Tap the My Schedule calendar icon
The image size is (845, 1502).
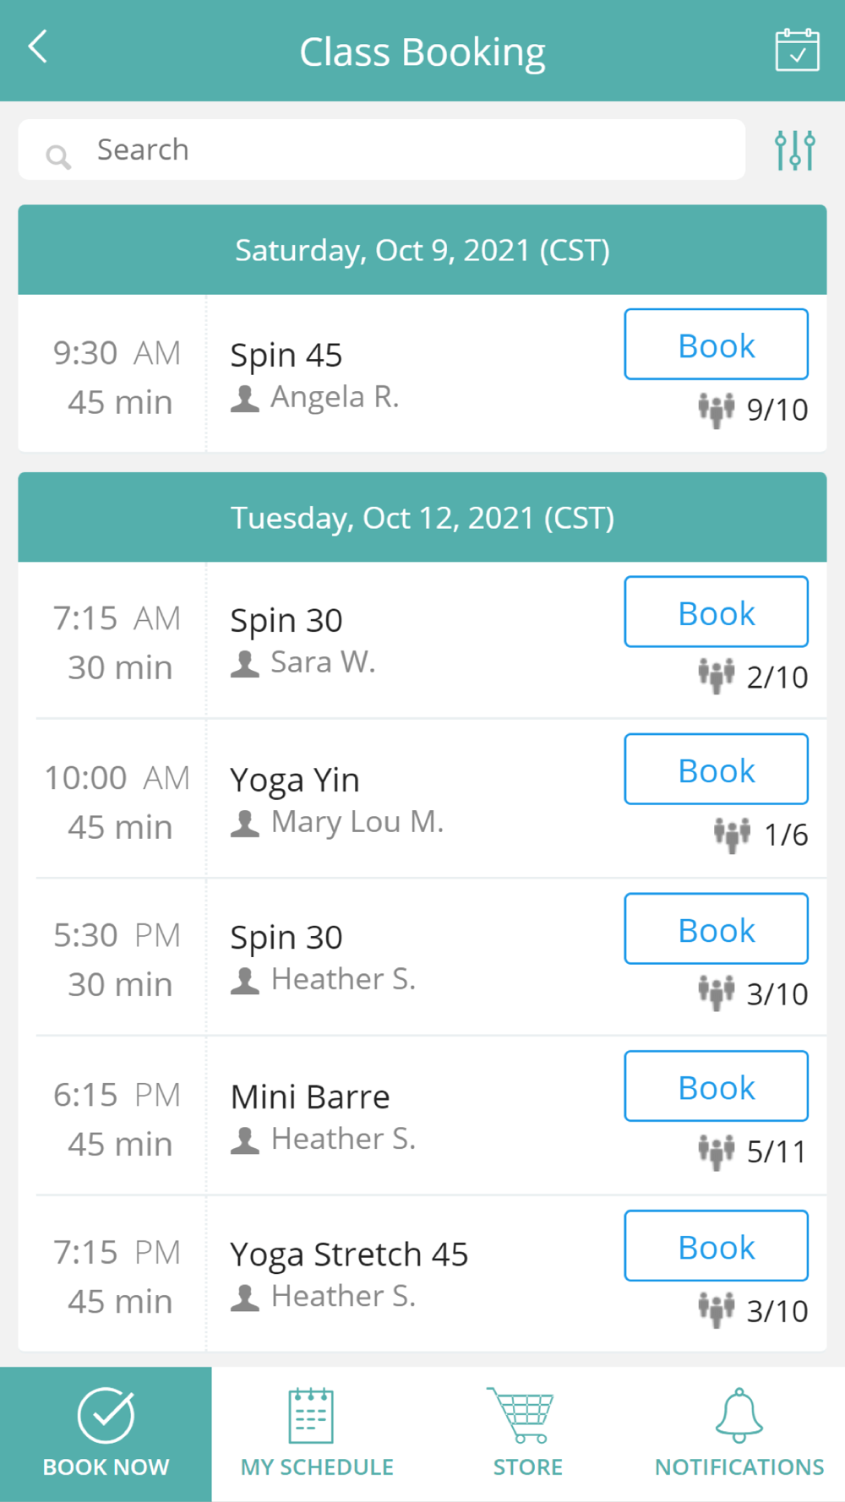[x=311, y=1415]
